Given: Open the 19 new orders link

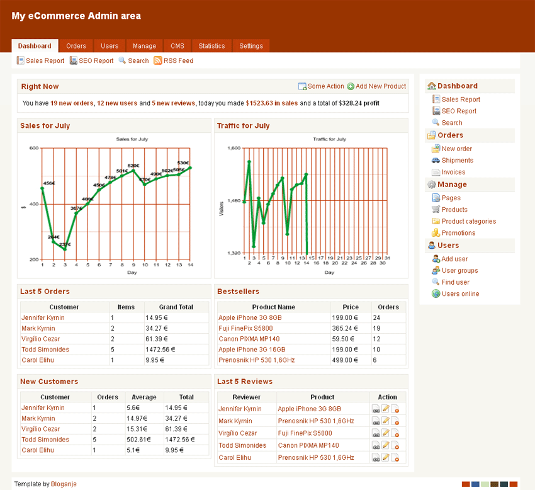Looking at the screenshot, I should pyautogui.click(x=72, y=103).
